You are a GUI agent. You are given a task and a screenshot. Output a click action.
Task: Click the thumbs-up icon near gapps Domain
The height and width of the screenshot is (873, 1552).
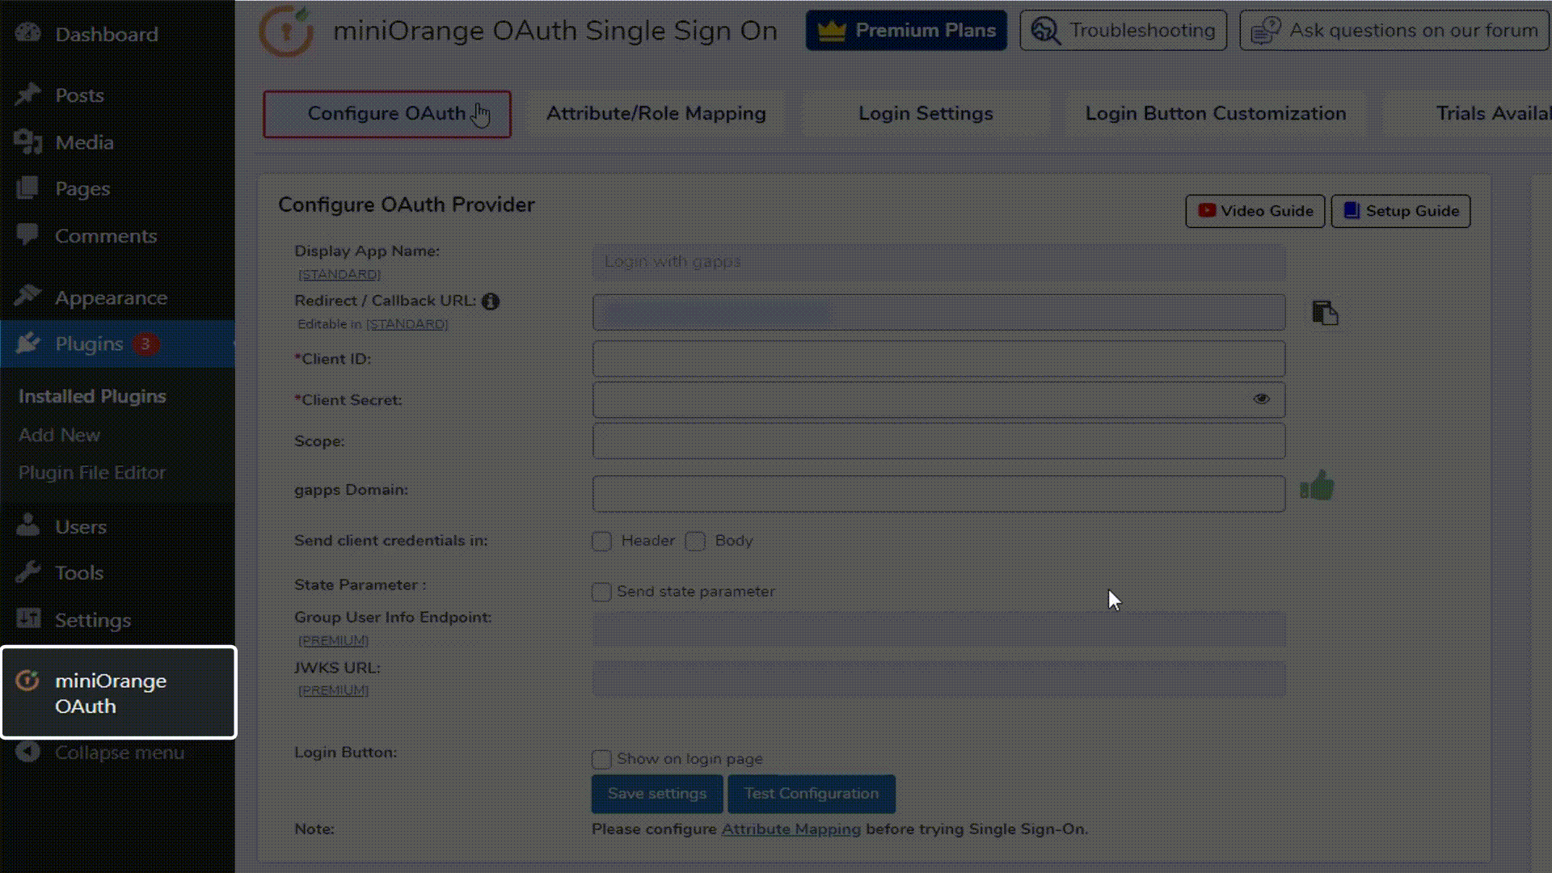click(x=1318, y=486)
